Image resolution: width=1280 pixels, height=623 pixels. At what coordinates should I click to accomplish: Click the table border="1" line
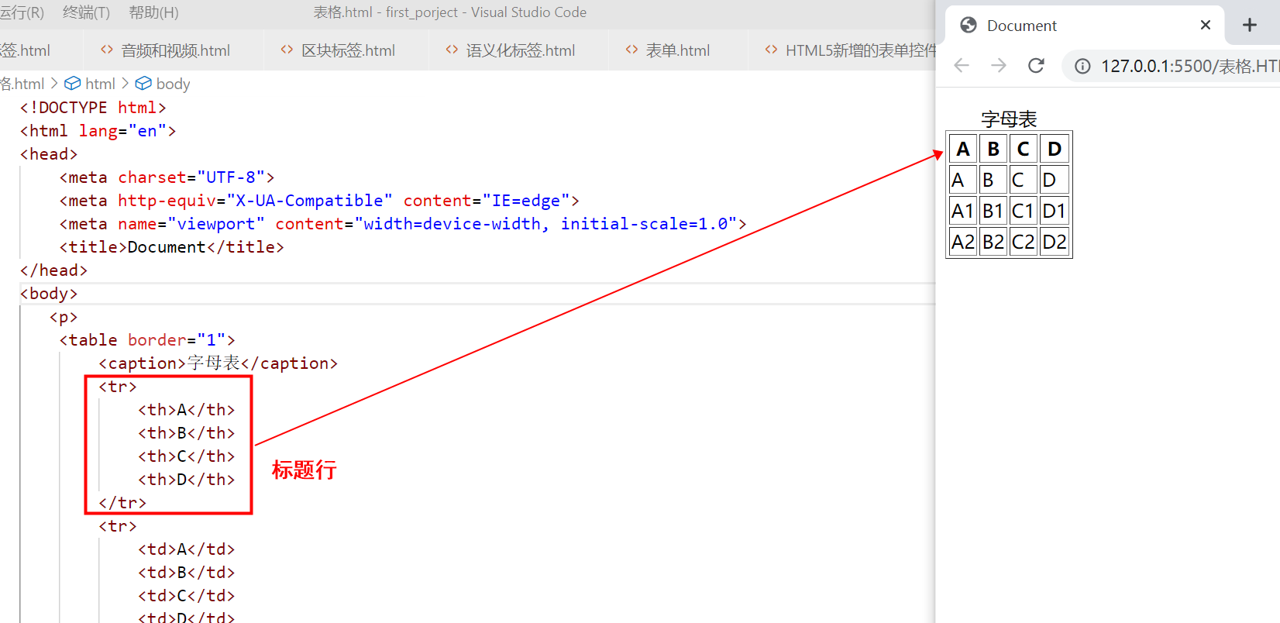(147, 340)
